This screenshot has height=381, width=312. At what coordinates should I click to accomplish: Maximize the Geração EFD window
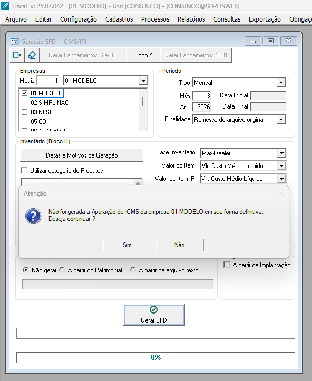[x=270, y=41]
